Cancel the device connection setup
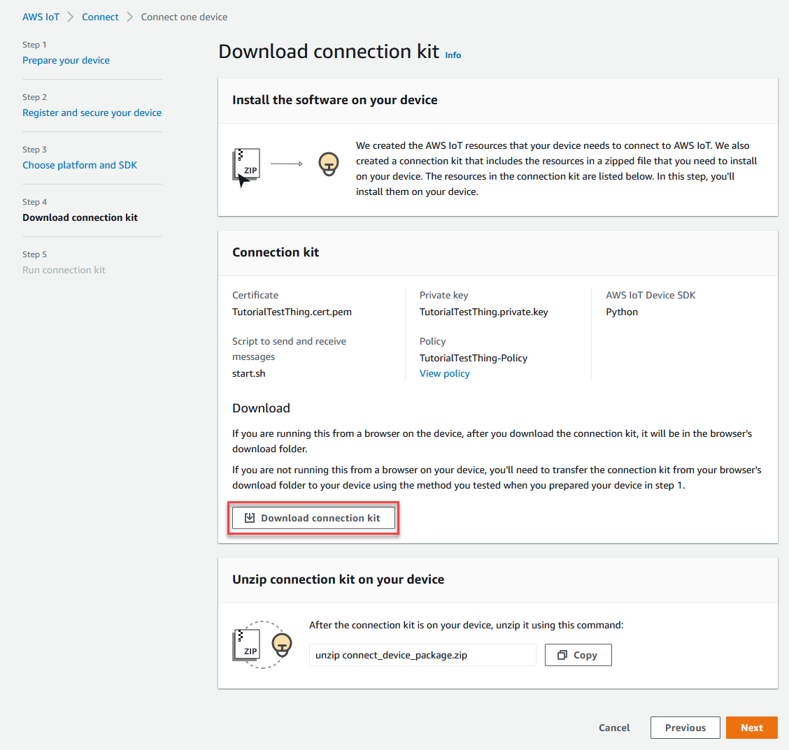The width and height of the screenshot is (789, 750). tap(613, 727)
